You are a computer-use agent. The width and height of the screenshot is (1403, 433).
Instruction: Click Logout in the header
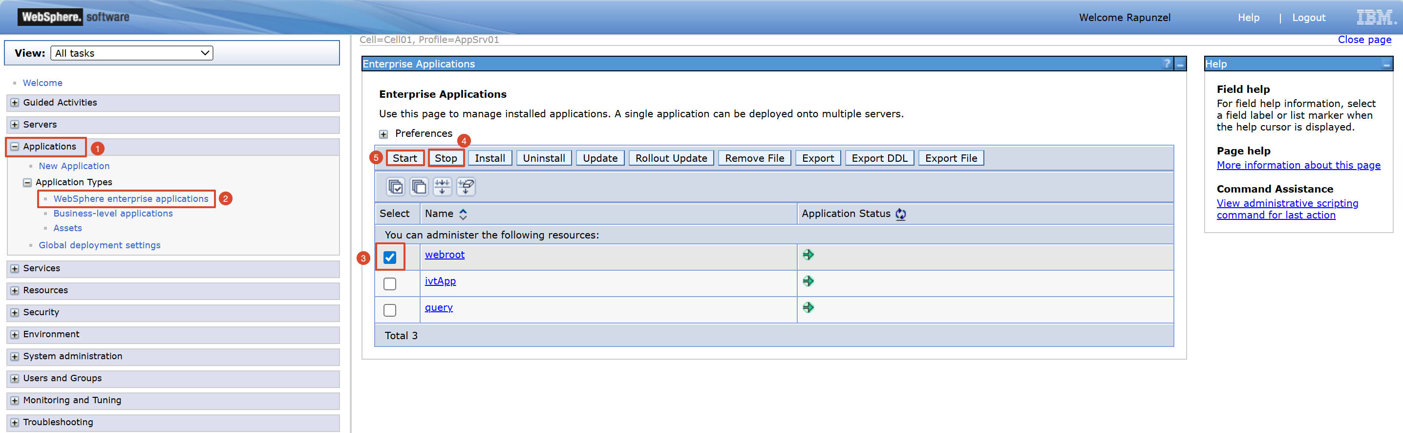[1309, 18]
